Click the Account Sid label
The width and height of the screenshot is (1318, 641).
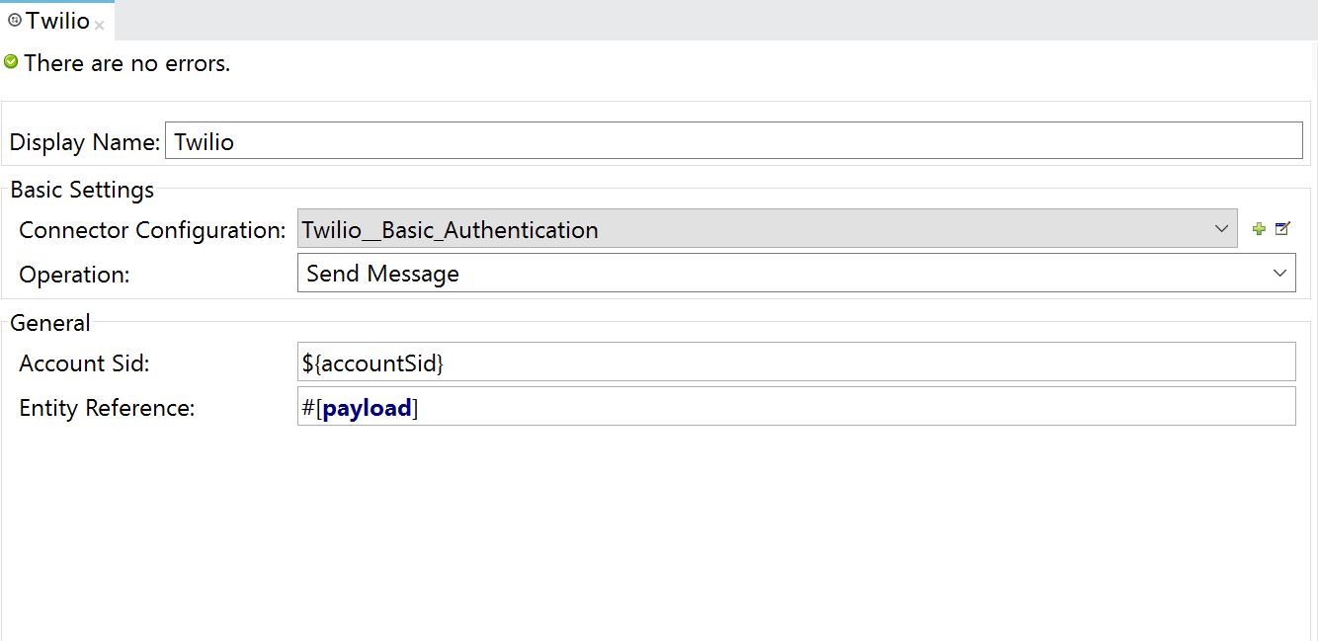pyautogui.click(x=84, y=363)
